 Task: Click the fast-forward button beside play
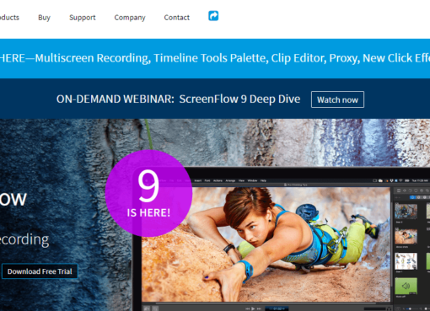[x=259, y=308]
